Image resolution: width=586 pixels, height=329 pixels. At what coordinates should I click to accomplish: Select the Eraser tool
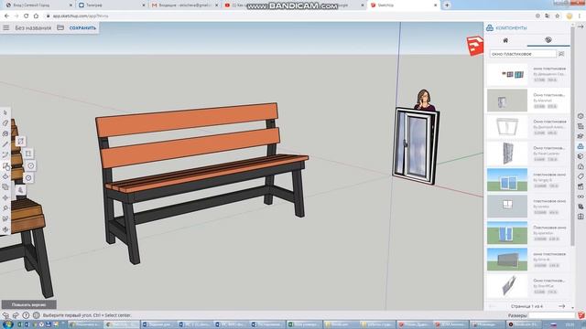(5, 123)
